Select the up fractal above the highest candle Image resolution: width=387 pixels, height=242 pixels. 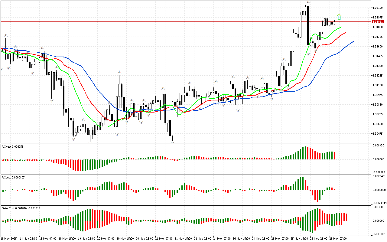click(x=308, y=2)
